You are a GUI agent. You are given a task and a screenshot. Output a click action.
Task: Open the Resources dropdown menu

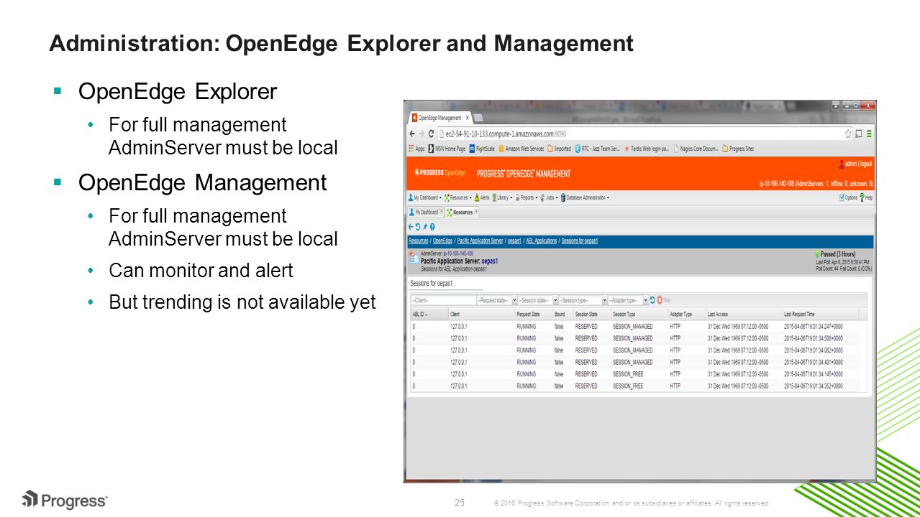coord(458,197)
